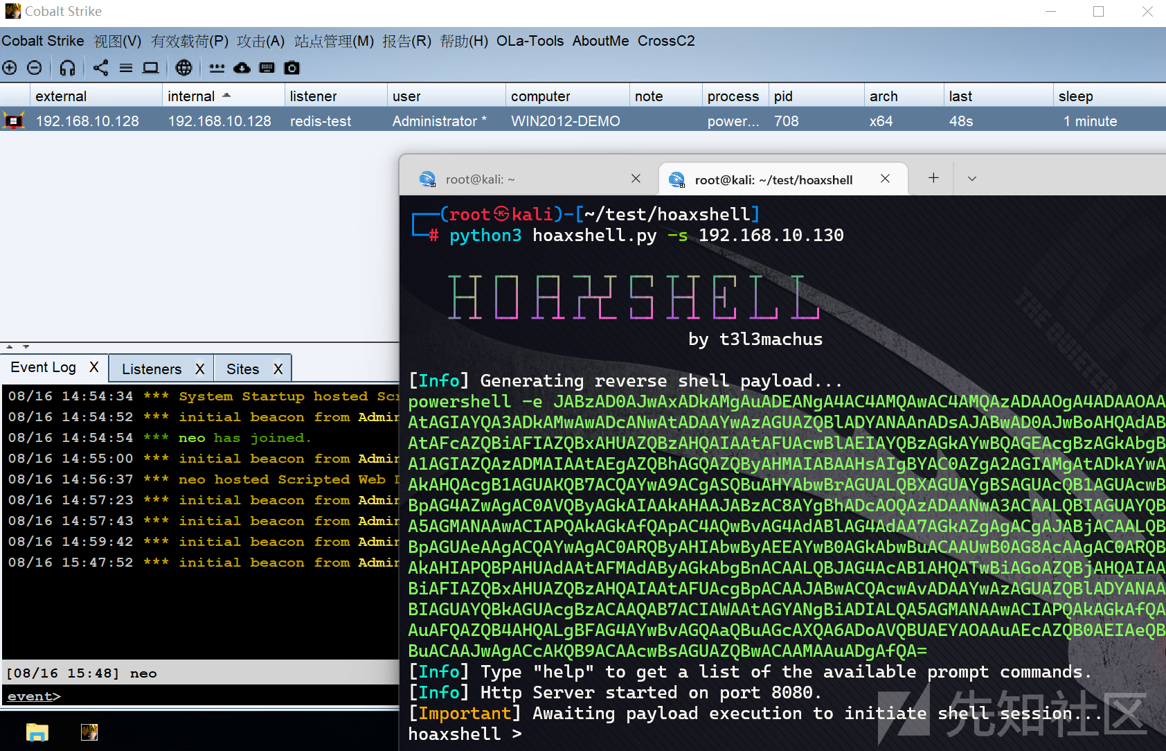Open terminal profile dropdown chevron

[972, 179]
